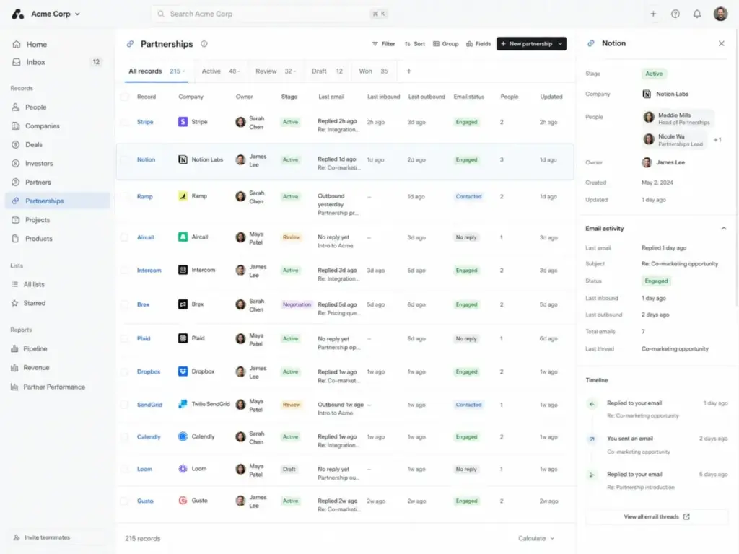Open New partnership dropdown arrow
Screen dimensions: 739x554
click(560, 44)
